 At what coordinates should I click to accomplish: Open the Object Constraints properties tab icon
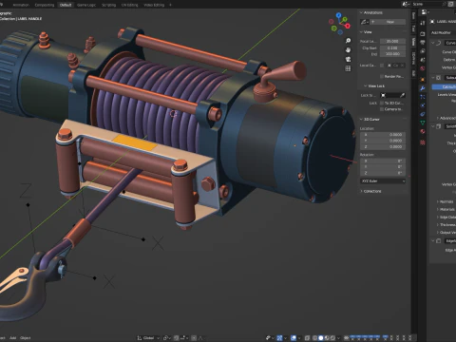[423, 114]
